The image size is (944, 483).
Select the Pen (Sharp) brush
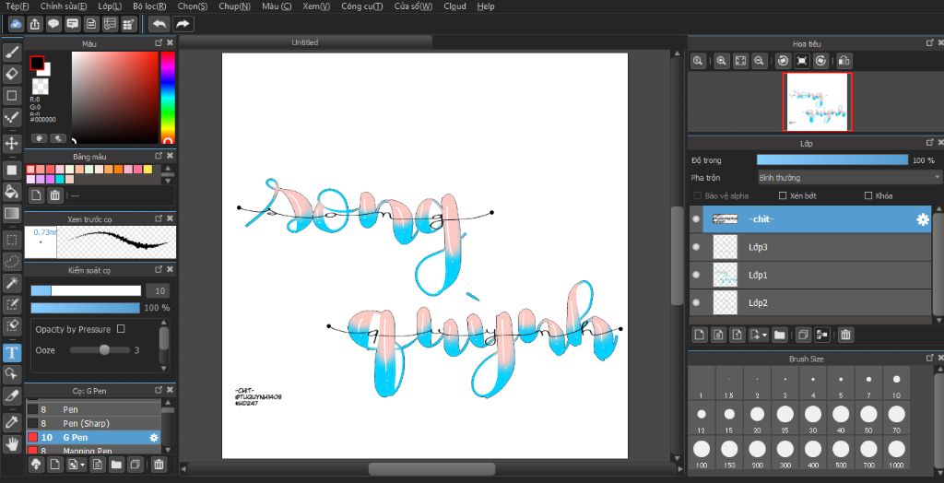coord(93,423)
